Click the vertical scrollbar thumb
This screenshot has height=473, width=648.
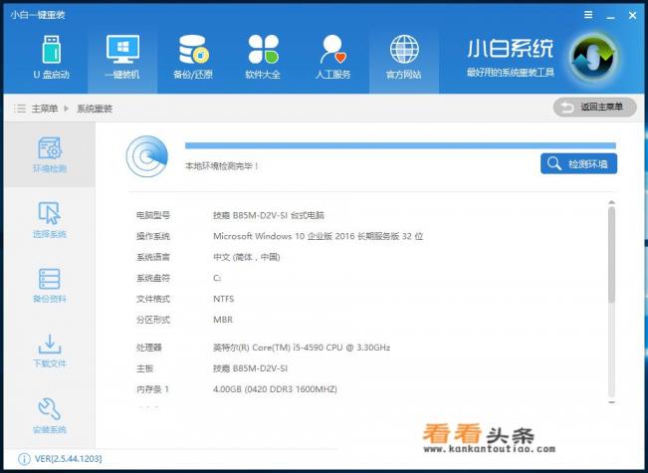pos(611,254)
